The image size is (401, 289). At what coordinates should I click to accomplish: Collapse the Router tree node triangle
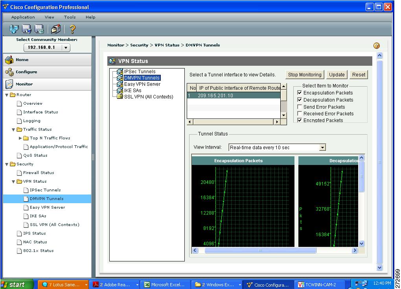point(7,95)
